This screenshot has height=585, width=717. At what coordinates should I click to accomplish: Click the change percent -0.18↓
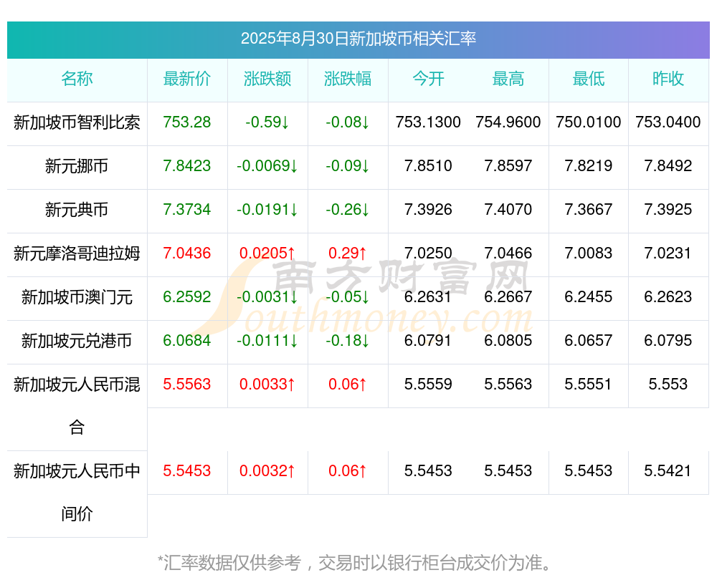coord(348,341)
